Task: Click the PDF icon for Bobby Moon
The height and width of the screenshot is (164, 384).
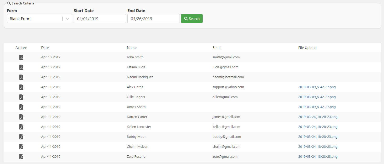Action: 21,137
